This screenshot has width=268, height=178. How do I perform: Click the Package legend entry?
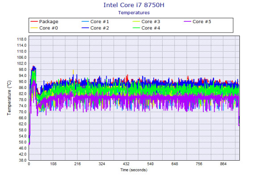tap(44, 22)
